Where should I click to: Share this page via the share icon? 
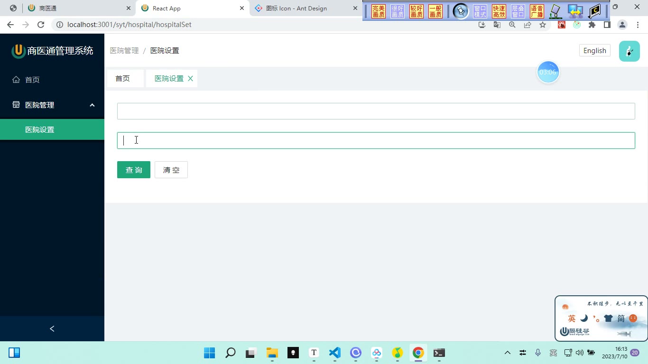pyautogui.click(x=528, y=25)
